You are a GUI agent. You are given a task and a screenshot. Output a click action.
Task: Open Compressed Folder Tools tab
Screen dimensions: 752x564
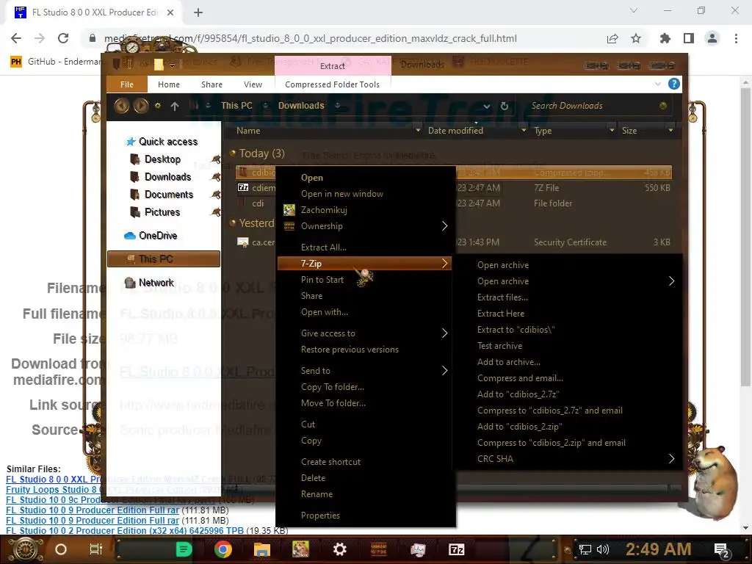(x=332, y=84)
